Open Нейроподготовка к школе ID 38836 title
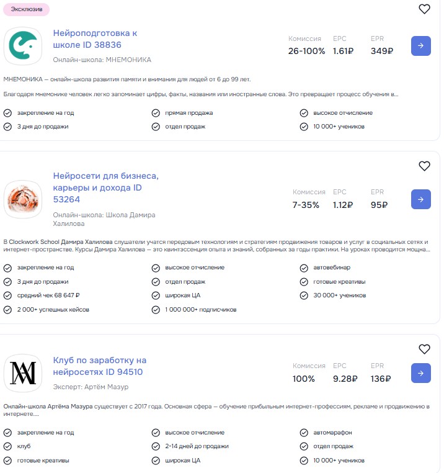Image resolution: width=444 pixels, height=473 pixels. [95, 38]
